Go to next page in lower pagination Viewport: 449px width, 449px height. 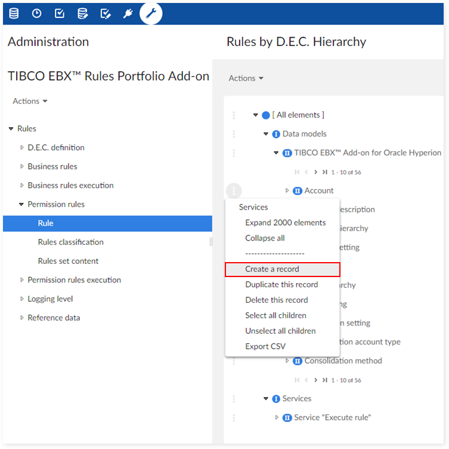315,380
